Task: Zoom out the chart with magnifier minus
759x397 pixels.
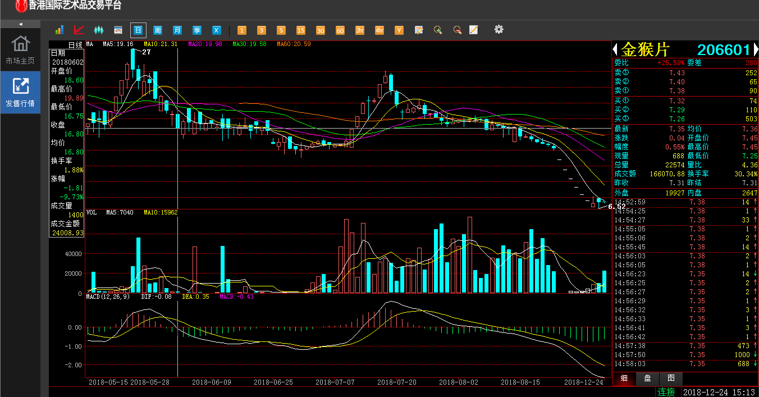Action: (x=458, y=30)
